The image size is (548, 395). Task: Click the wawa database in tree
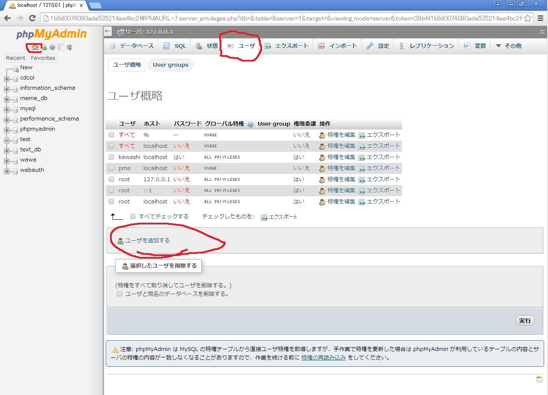(28, 160)
